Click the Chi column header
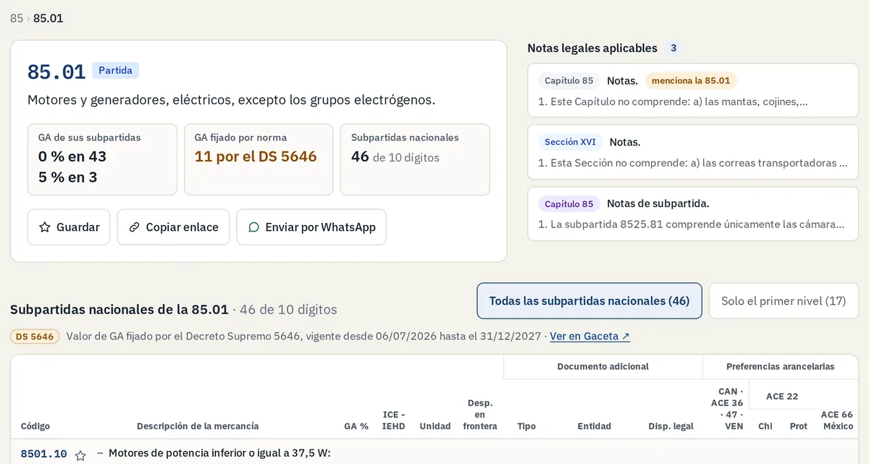Viewport: 869px width, 464px height. (x=765, y=426)
